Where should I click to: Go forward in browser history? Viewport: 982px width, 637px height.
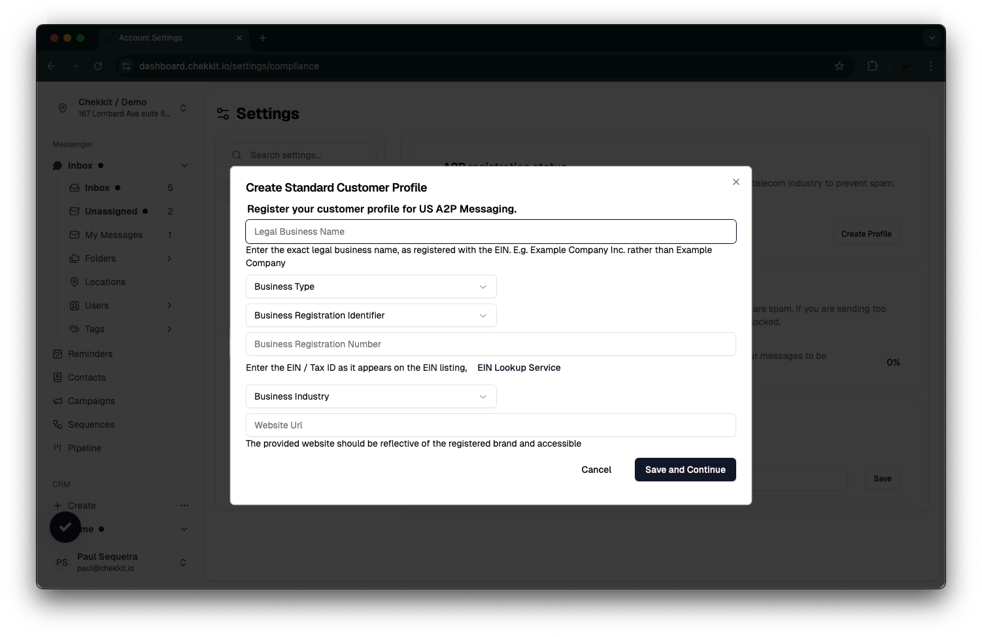[75, 66]
